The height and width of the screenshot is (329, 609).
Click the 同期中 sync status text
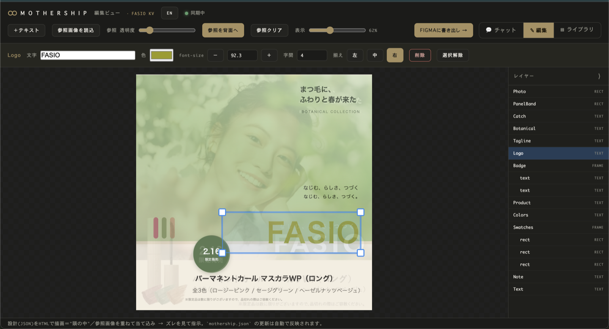(198, 13)
